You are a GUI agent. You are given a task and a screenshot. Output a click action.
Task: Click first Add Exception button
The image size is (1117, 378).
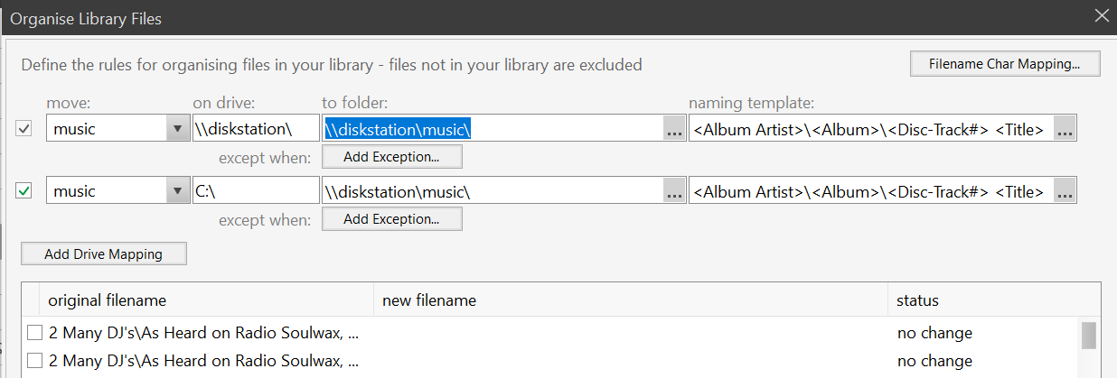click(x=391, y=157)
